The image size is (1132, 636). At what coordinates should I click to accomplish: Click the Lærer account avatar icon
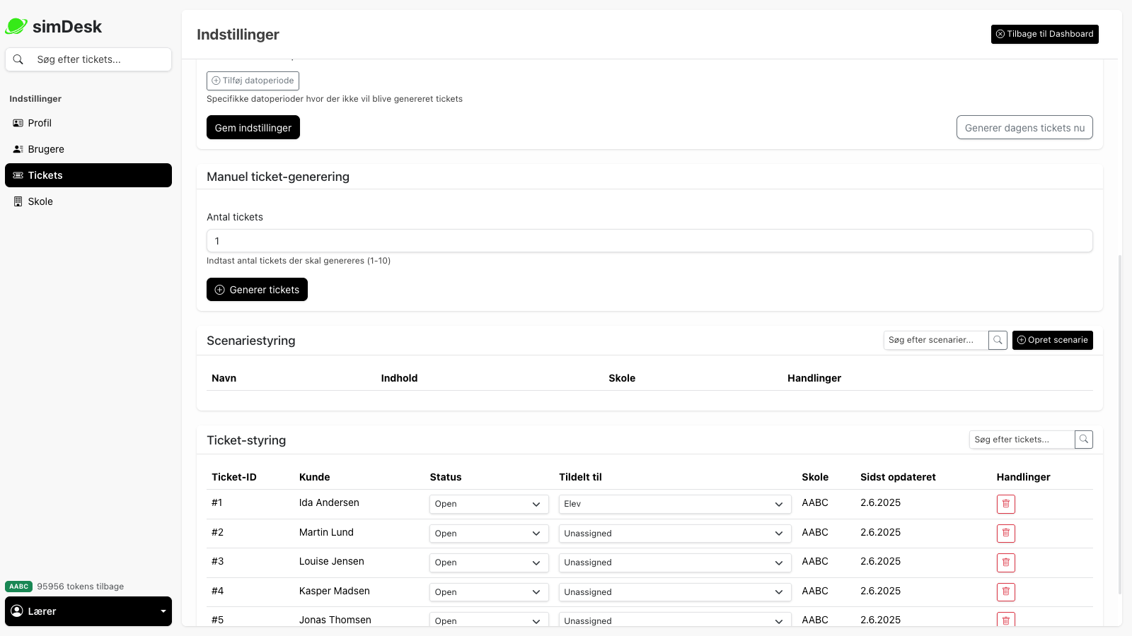tap(17, 611)
